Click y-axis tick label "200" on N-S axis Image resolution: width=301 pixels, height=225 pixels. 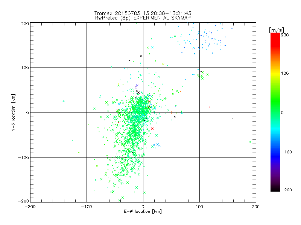point(25,24)
